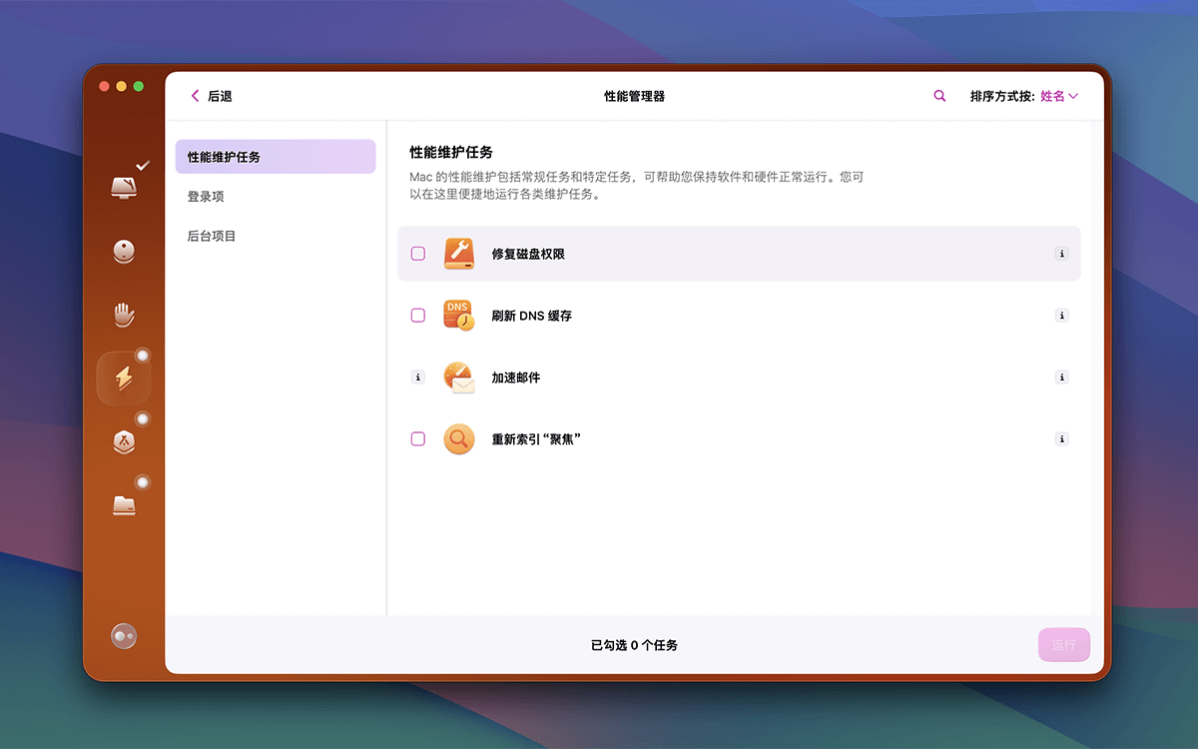Click the 性能管理器 window title
1198x749 pixels.
tap(635, 96)
